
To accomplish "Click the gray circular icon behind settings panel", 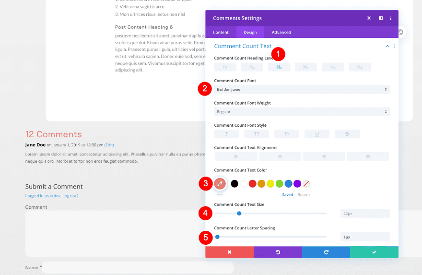I will [x=401, y=32].
